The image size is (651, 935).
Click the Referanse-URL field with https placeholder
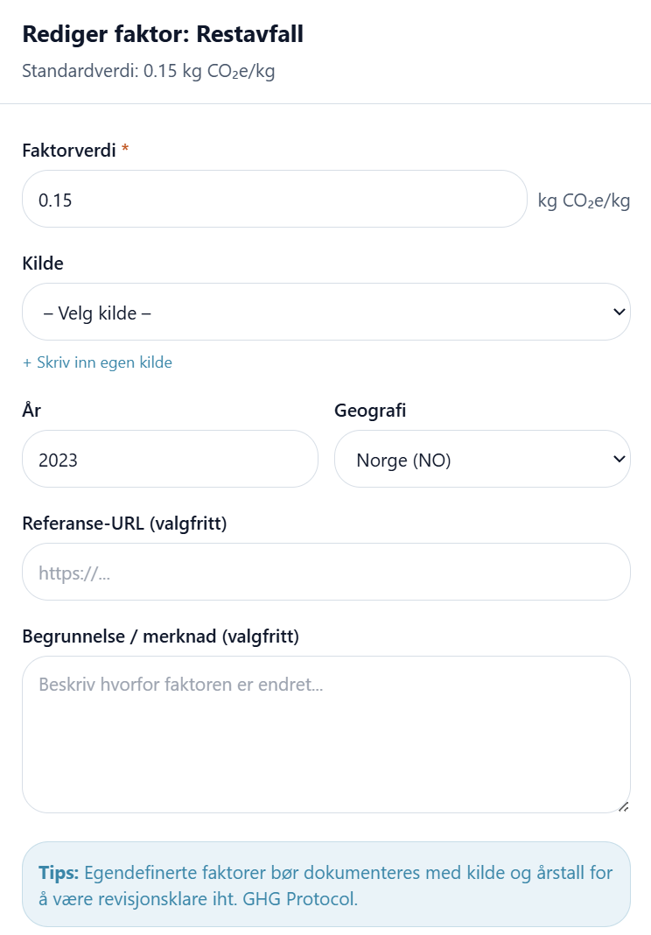[325, 573]
